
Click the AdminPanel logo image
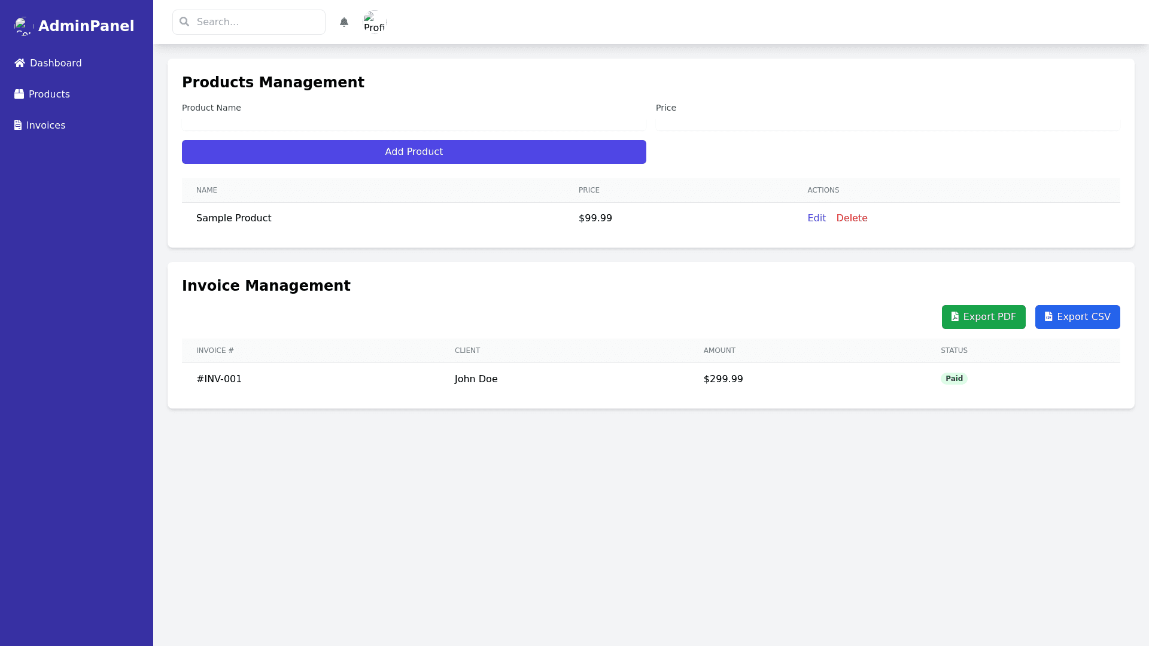(23, 26)
